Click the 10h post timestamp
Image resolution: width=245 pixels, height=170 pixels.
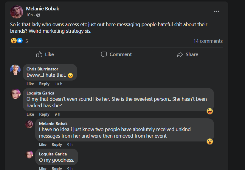tap(30, 15)
